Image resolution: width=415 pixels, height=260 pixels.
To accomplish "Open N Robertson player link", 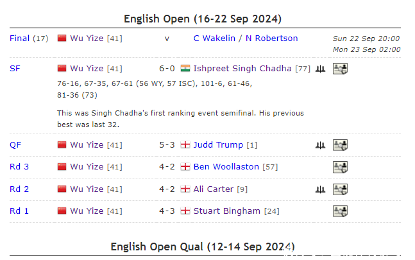I will pyautogui.click(x=269, y=39).
